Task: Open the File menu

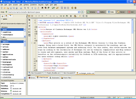Action: coord(2,5)
